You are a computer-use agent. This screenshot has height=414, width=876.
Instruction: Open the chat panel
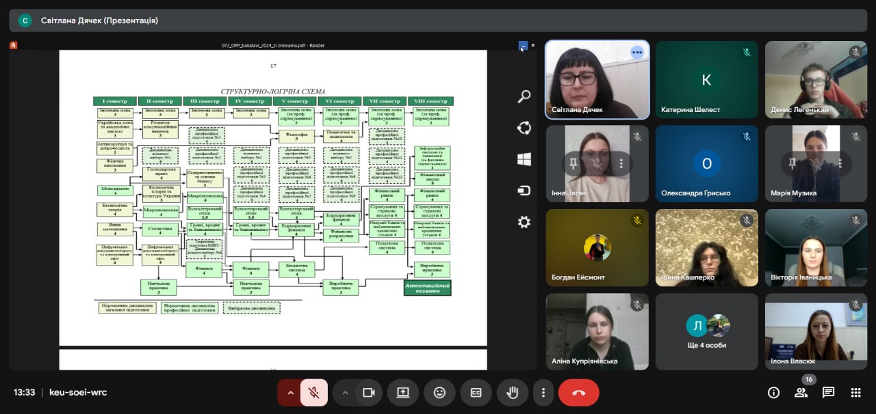(828, 392)
